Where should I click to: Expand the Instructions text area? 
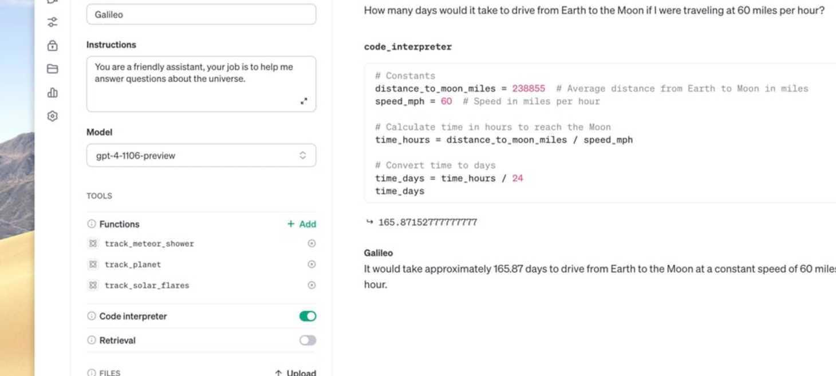pos(305,100)
